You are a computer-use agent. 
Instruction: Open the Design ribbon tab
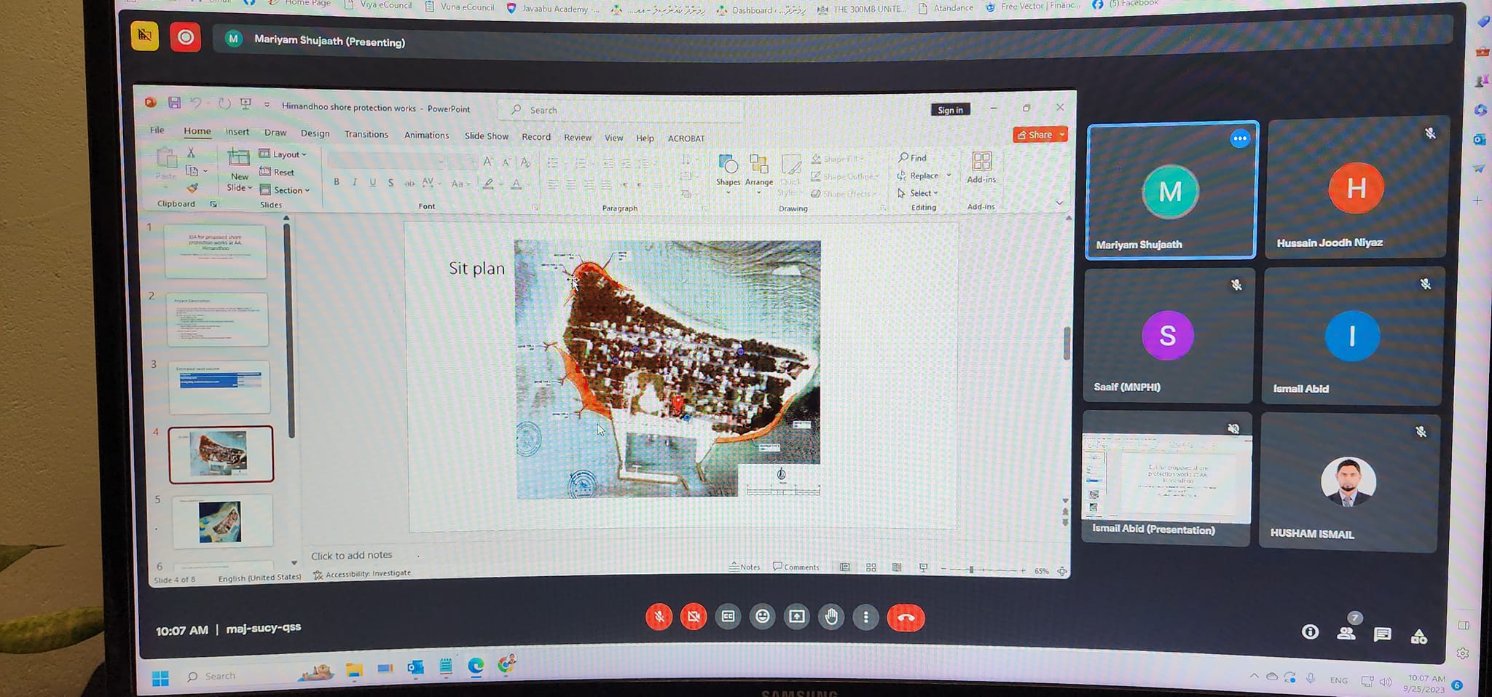coord(315,133)
